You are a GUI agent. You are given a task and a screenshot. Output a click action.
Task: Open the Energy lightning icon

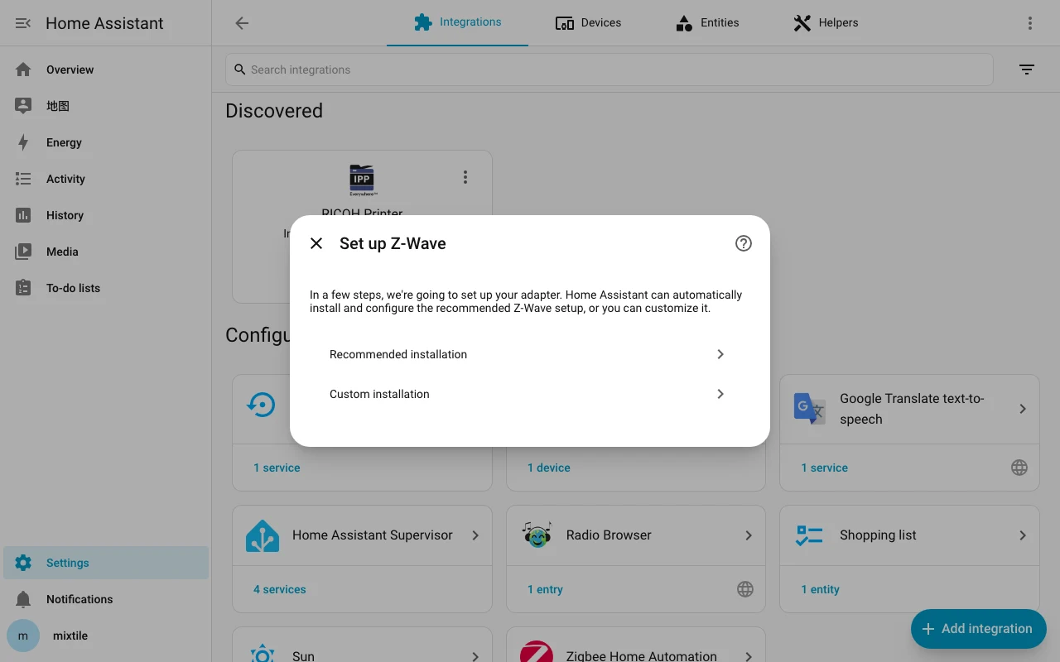point(23,142)
